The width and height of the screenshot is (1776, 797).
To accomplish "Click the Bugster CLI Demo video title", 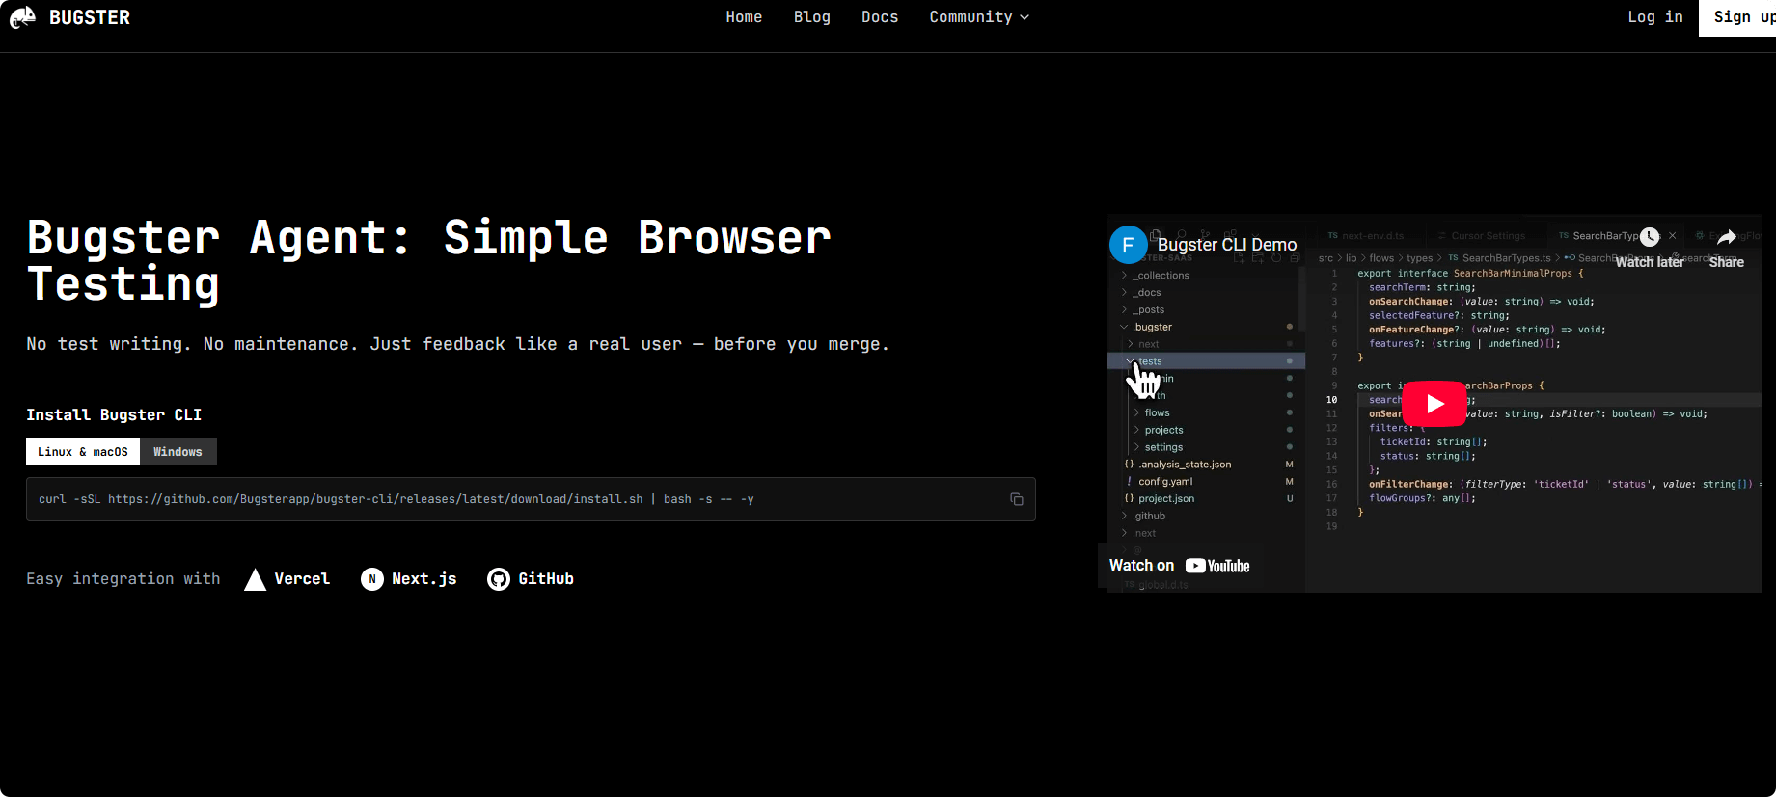I will [1226, 245].
